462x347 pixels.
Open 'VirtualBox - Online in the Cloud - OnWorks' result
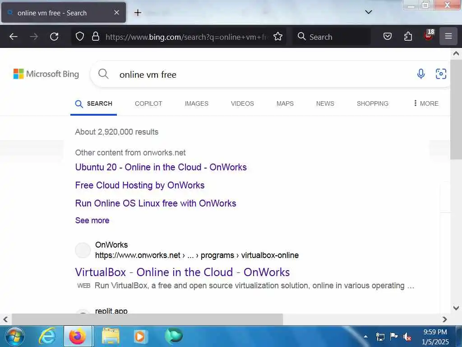click(182, 272)
